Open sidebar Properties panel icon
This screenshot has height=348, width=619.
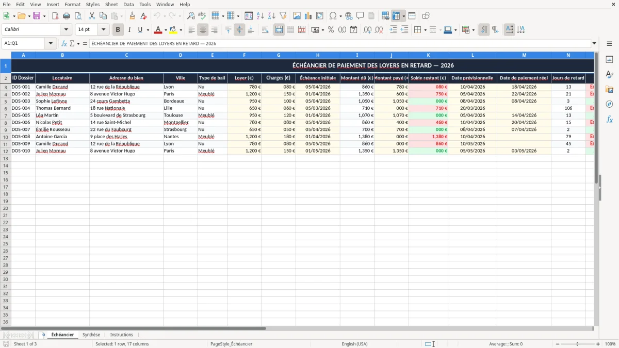click(x=609, y=60)
